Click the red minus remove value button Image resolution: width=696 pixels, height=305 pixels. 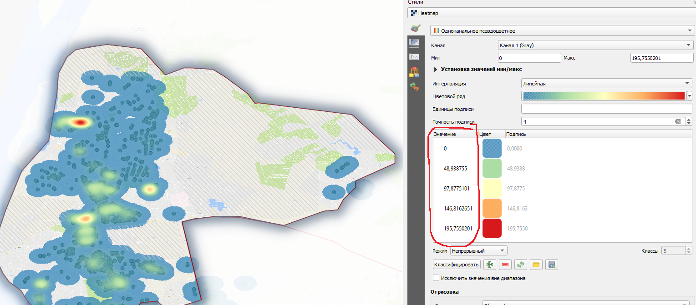(x=505, y=265)
